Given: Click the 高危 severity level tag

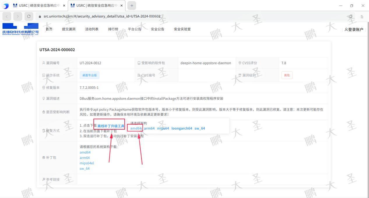Looking at the screenshot, I should click(287, 75).
